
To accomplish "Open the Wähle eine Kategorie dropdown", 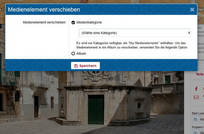I will coord(135,33).
